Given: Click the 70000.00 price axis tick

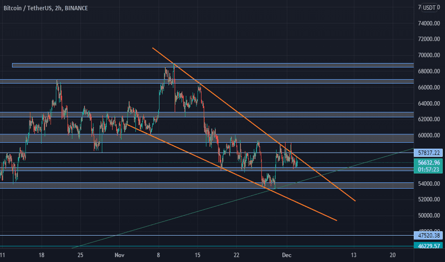Looking at the screenshot, I should click(x=429, y=55).
